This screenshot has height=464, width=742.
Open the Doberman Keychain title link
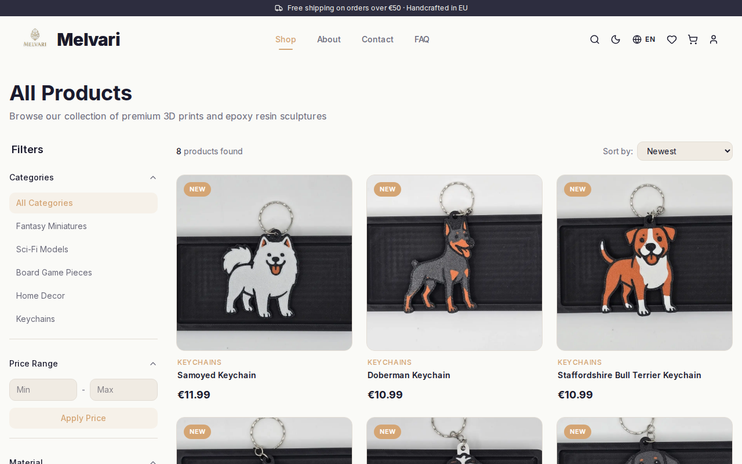409,375
